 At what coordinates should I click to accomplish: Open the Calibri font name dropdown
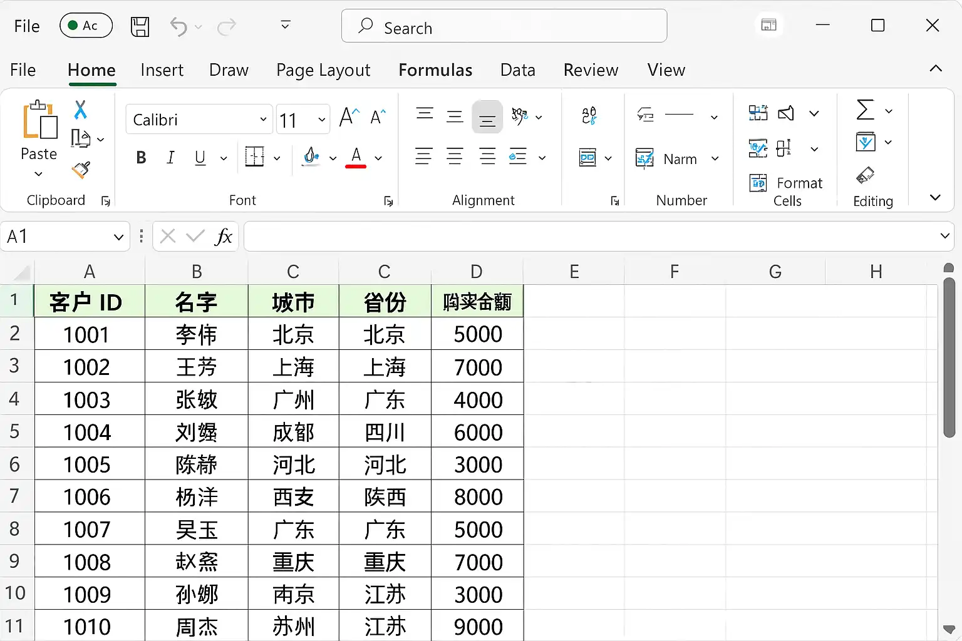pos(263,120)
